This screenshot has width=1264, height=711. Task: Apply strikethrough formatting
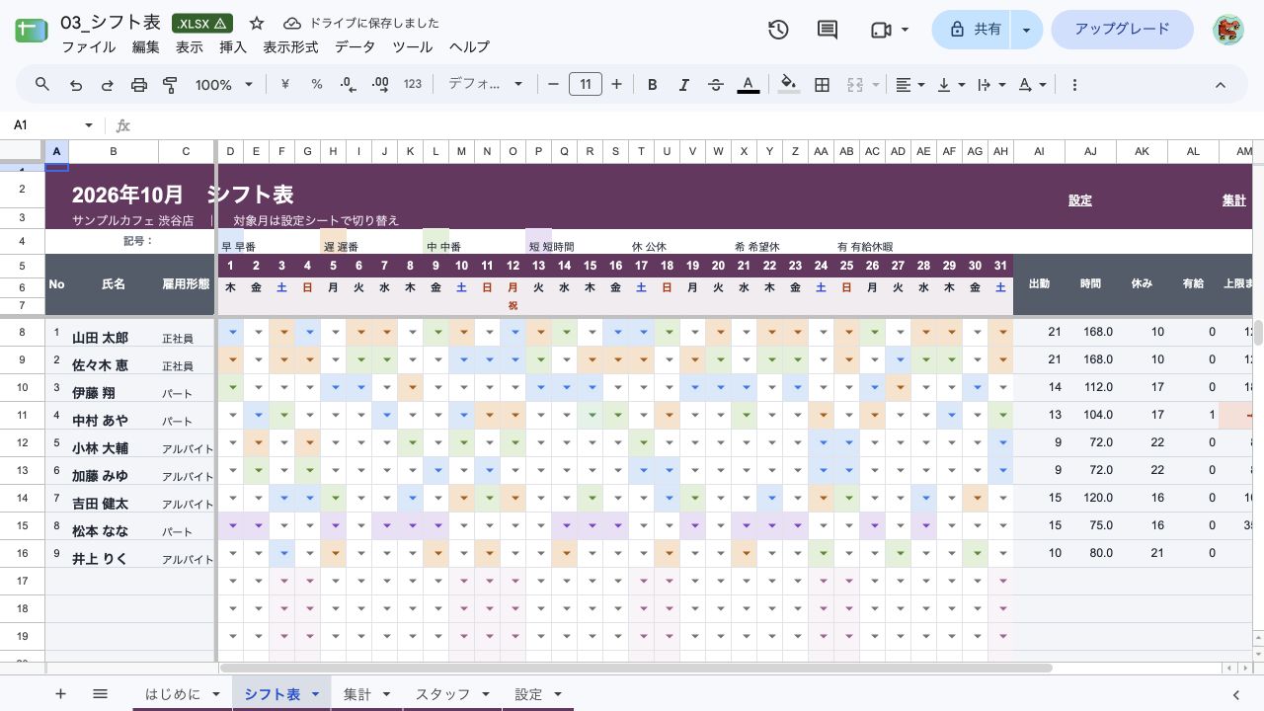(716, 85)
